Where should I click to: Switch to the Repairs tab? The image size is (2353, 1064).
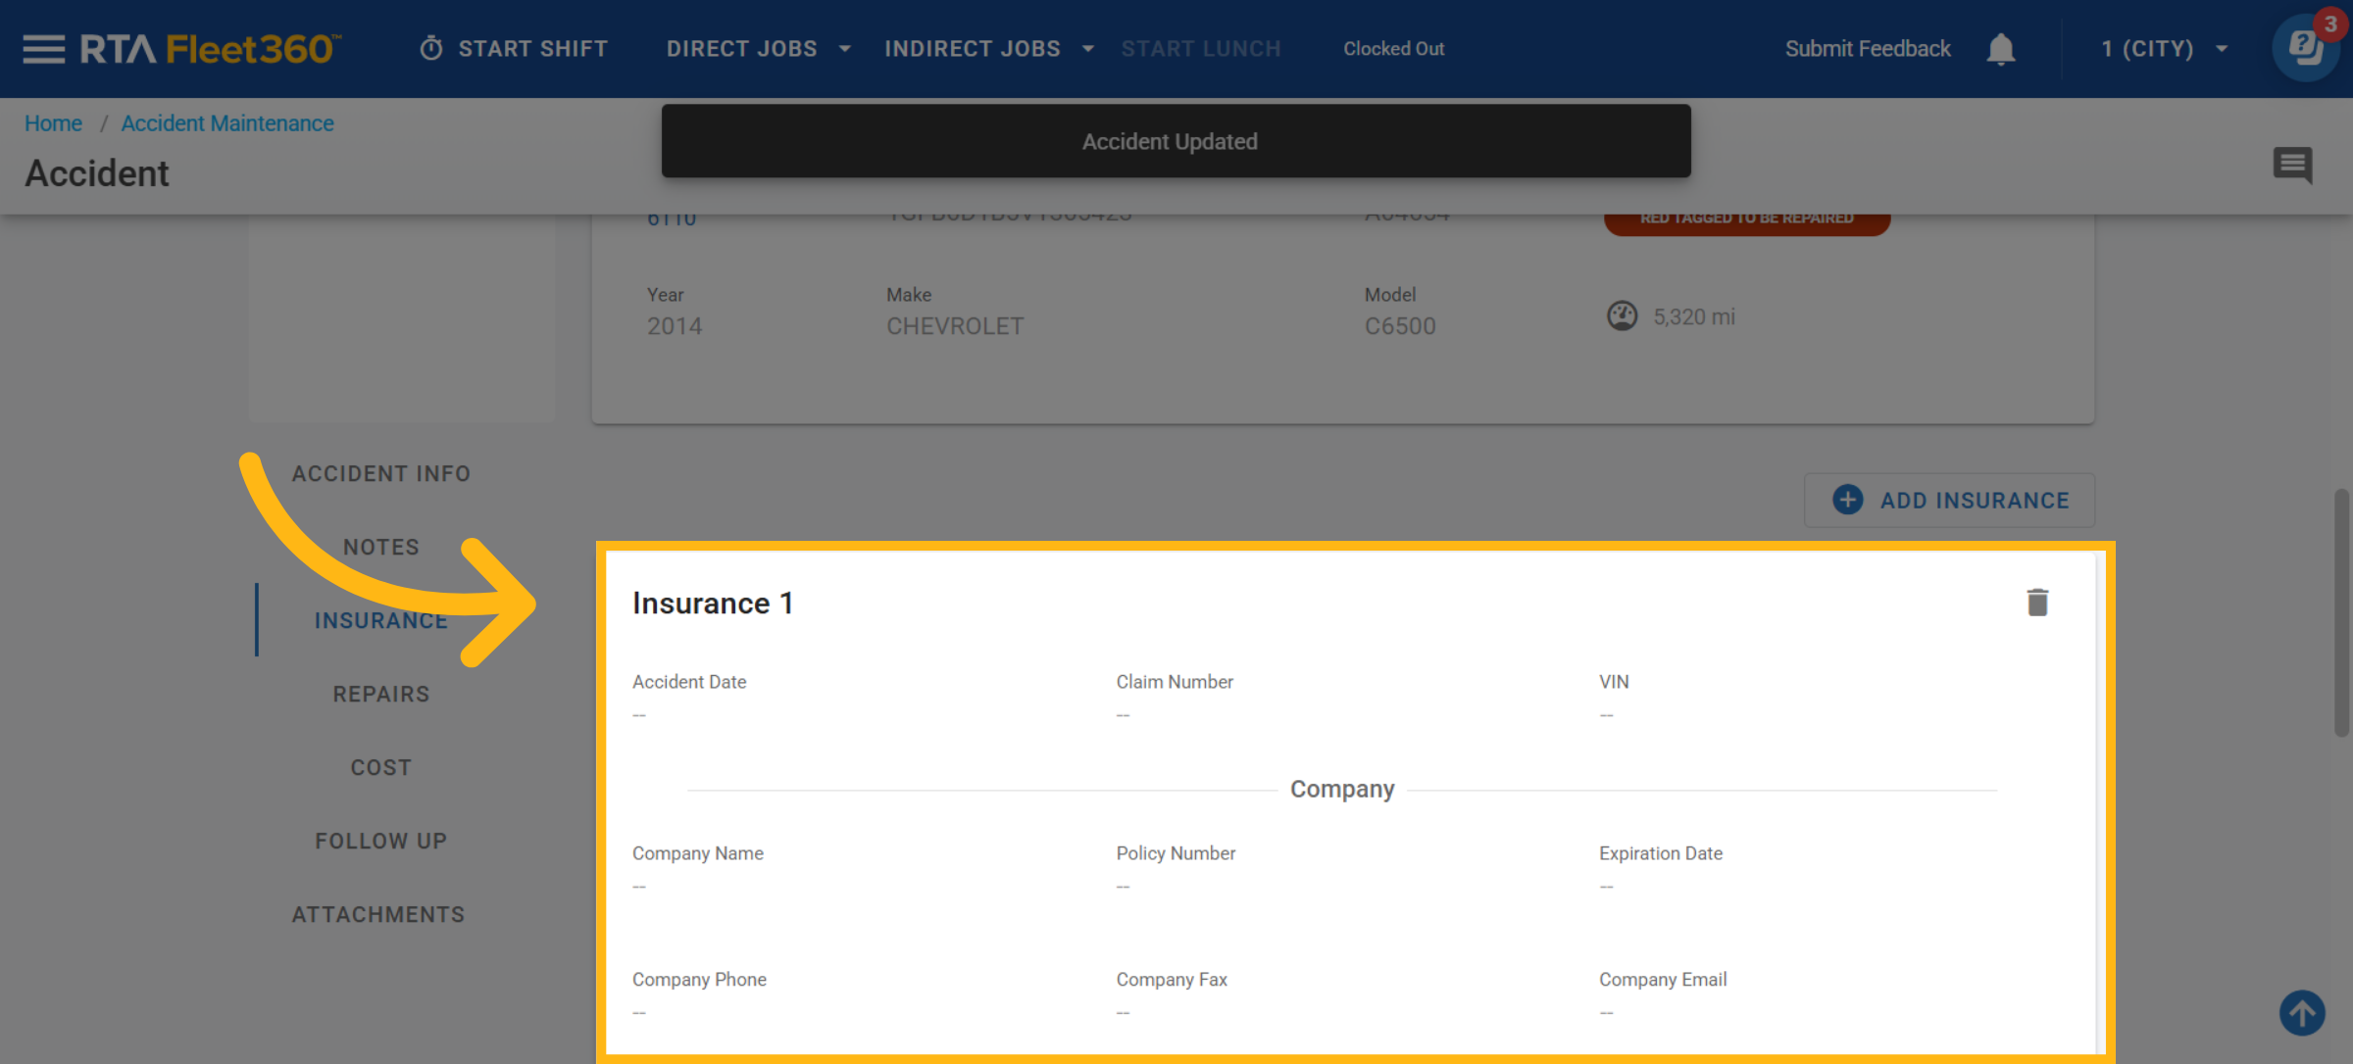click(x=380, y=694)
